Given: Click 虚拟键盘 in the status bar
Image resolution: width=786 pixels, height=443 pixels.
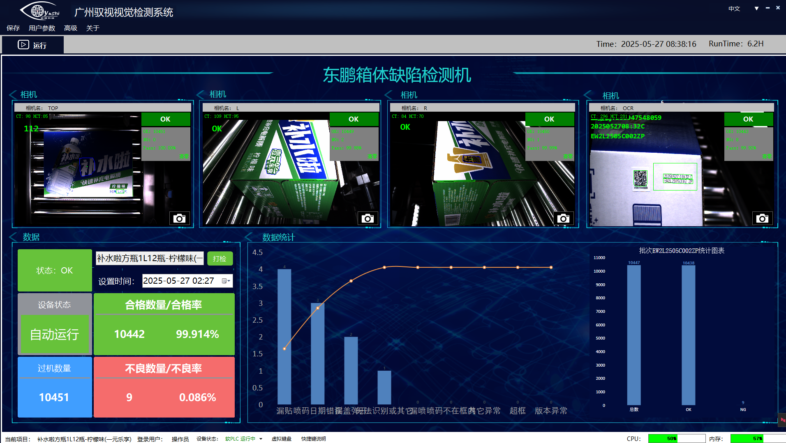Looking at the screenshot, I should click(281, 439).
